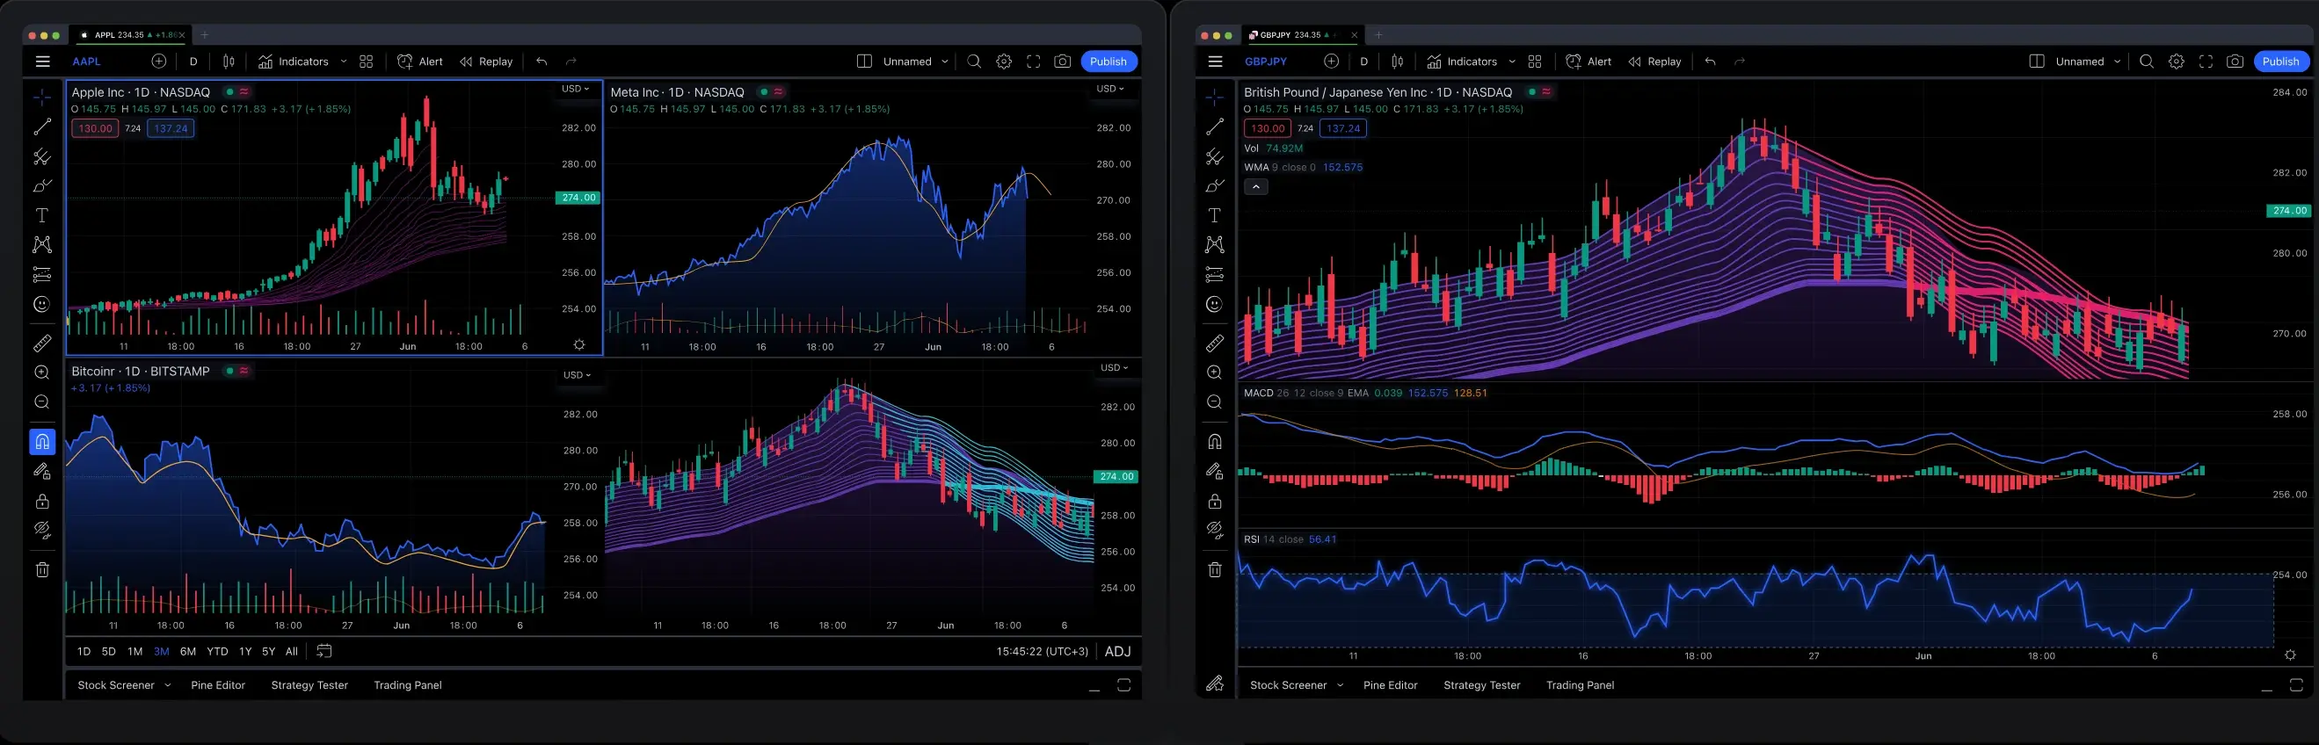Start Replay in AAPL window
Screen dimensions: 2319x745
point(486,61)
